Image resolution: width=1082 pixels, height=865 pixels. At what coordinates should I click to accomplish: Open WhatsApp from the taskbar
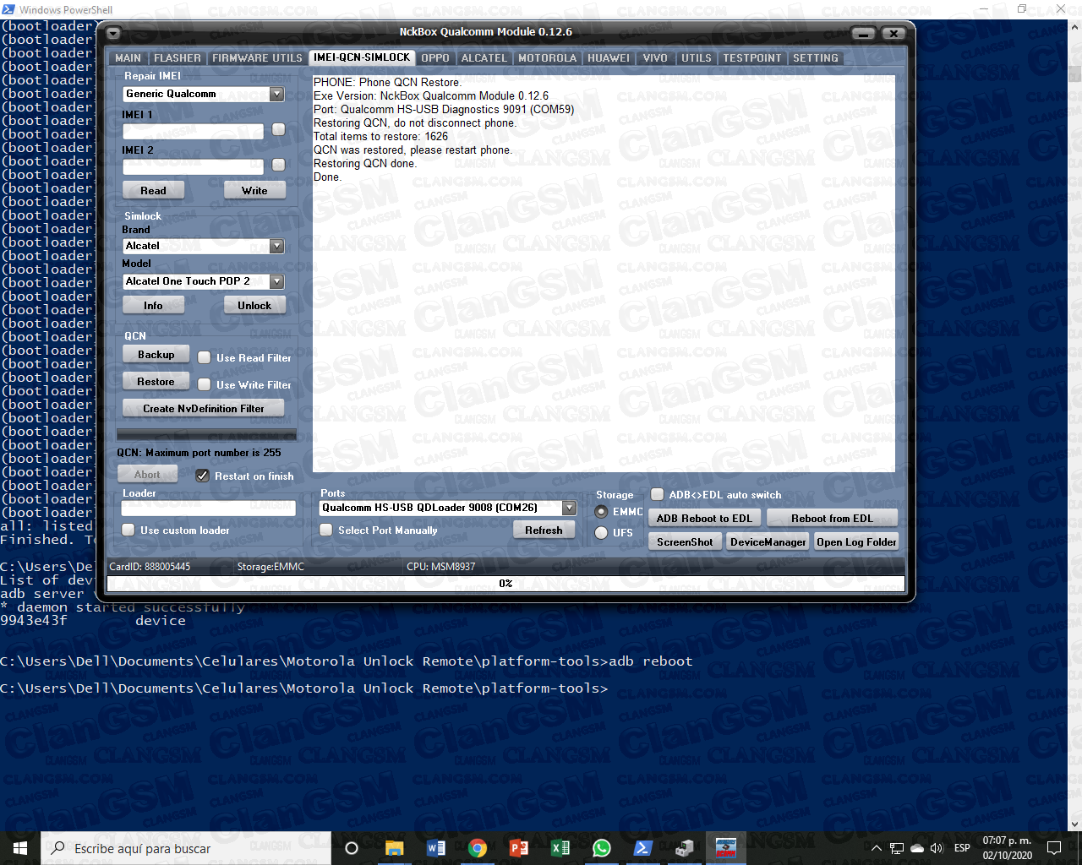602,848
